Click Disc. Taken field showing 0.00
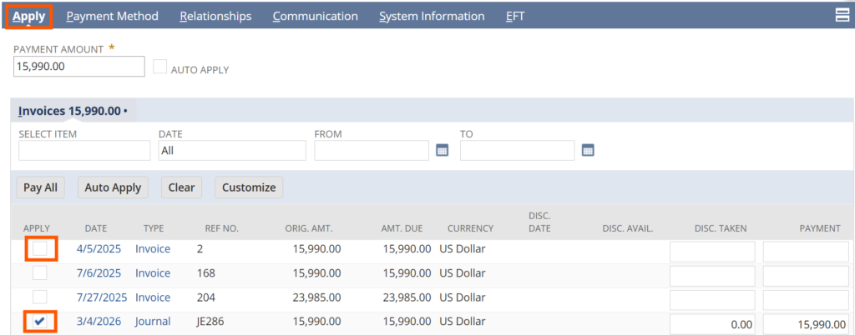 pyautogui.click(x=712, y=324)
